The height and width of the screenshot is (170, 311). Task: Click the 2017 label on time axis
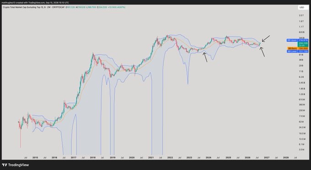pos(74,158)
